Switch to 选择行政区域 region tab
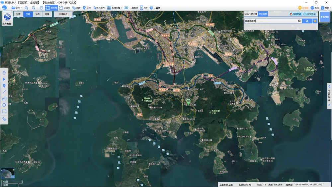This screenshot has height=187, width=332. tap(251, 14)
